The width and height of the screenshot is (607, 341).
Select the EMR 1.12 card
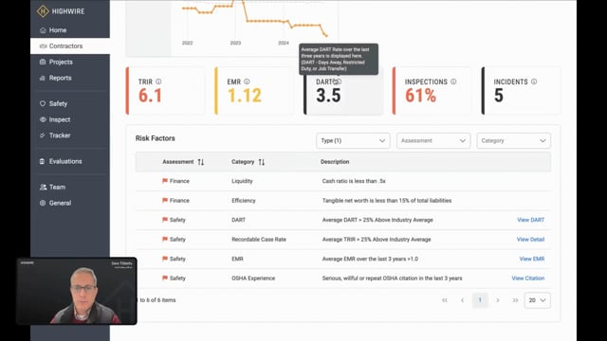click(254, 91)
